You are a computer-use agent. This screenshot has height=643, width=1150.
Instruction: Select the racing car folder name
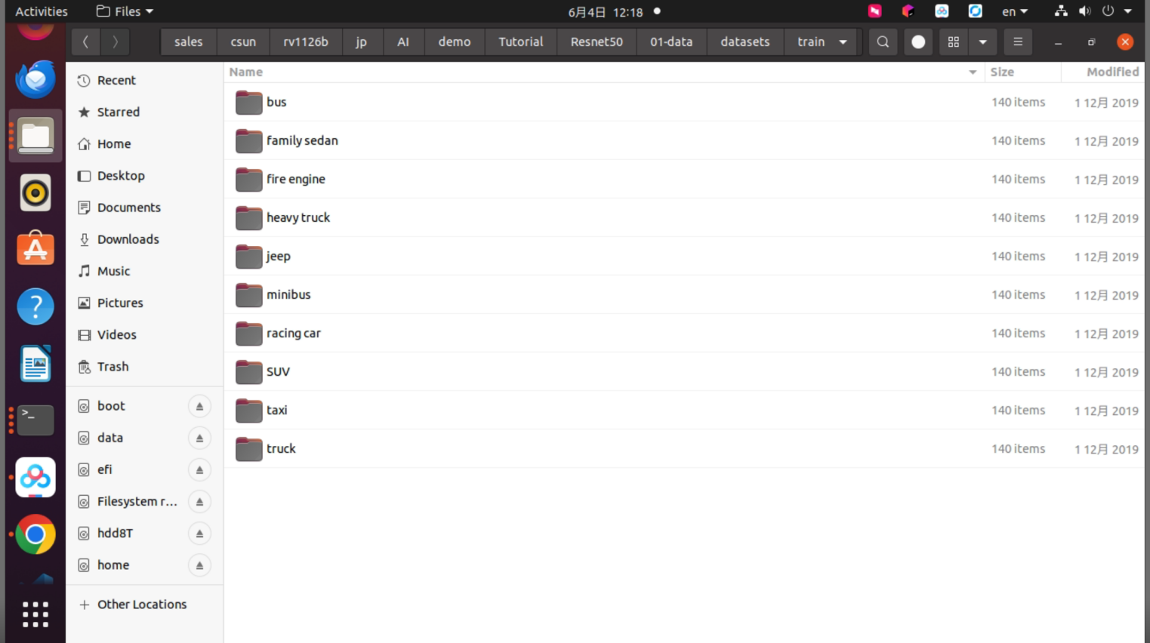tap(294, 334)
